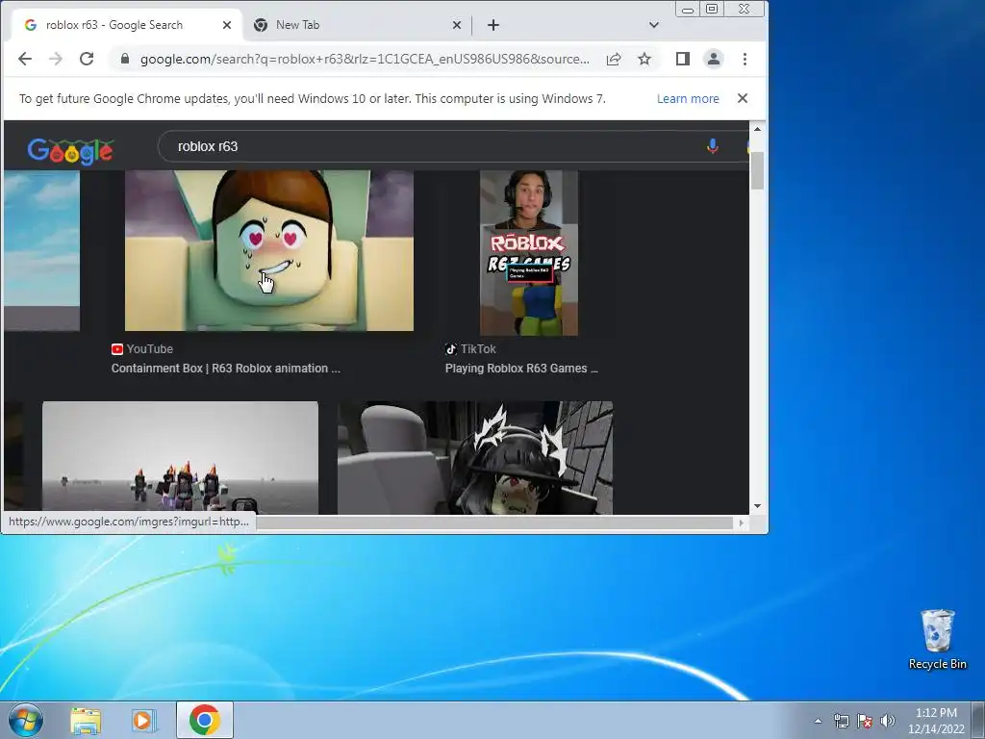The image size is (985, 739).
Task: Open the network status tray icon
Action: point(841,721)
